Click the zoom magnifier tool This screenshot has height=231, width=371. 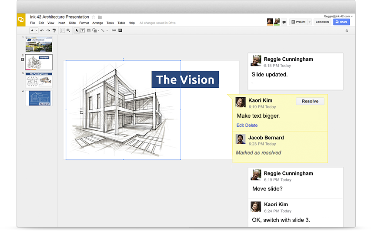[68, 31]
